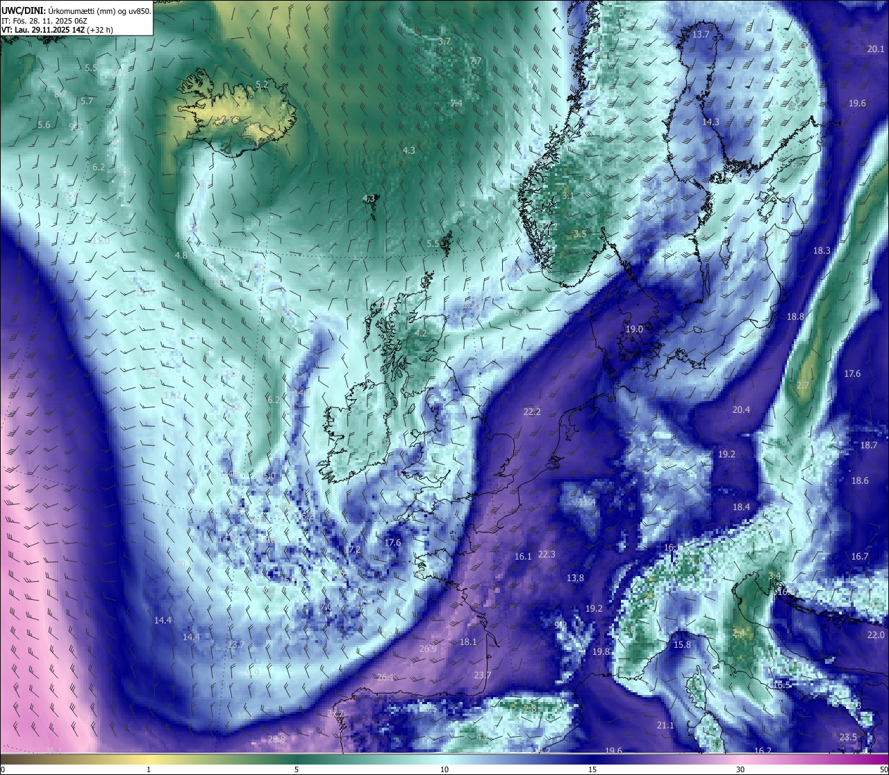This screenshot has width=889, height=775.
Task: Click the 21.1 value over the Mediterranean
Action: (665, 725)
